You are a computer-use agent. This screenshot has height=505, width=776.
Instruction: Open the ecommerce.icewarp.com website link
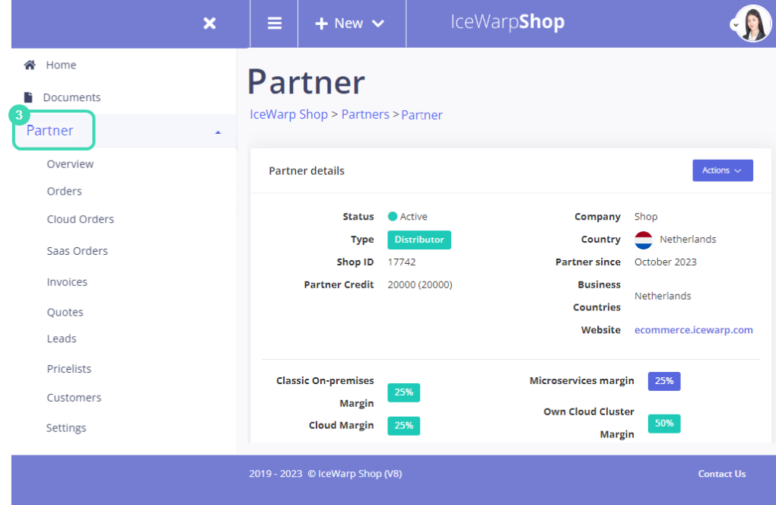point(693,330)
